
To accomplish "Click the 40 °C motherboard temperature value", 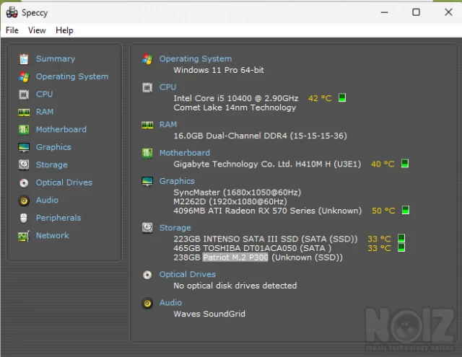I will [x=383, y=164].
